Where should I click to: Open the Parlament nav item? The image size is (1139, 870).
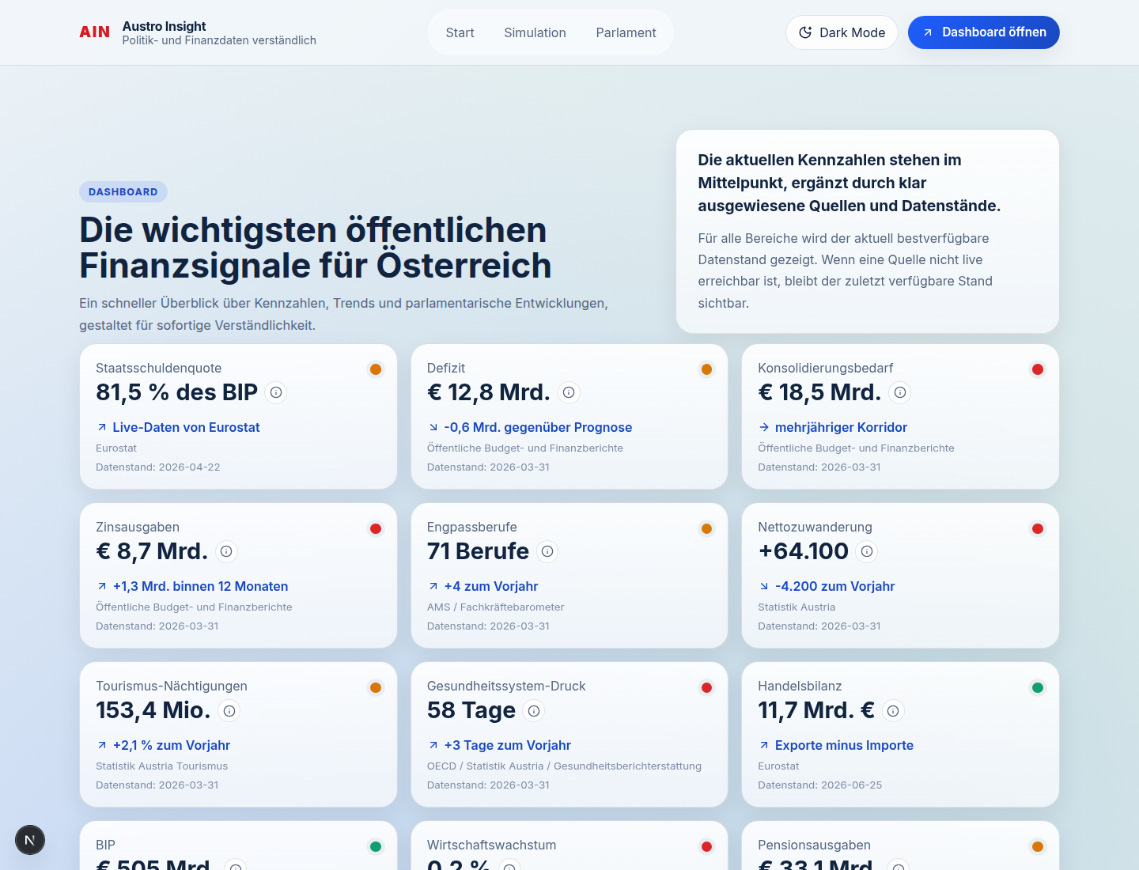[626, 32]
